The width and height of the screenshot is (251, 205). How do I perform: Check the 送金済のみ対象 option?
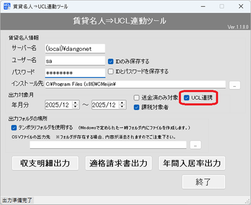point(137,98)
